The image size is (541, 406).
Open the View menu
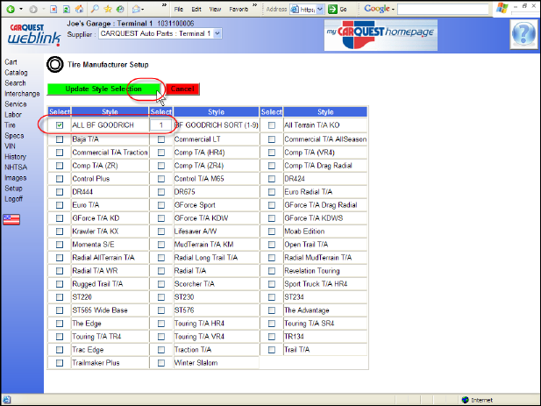coord(215,10)
